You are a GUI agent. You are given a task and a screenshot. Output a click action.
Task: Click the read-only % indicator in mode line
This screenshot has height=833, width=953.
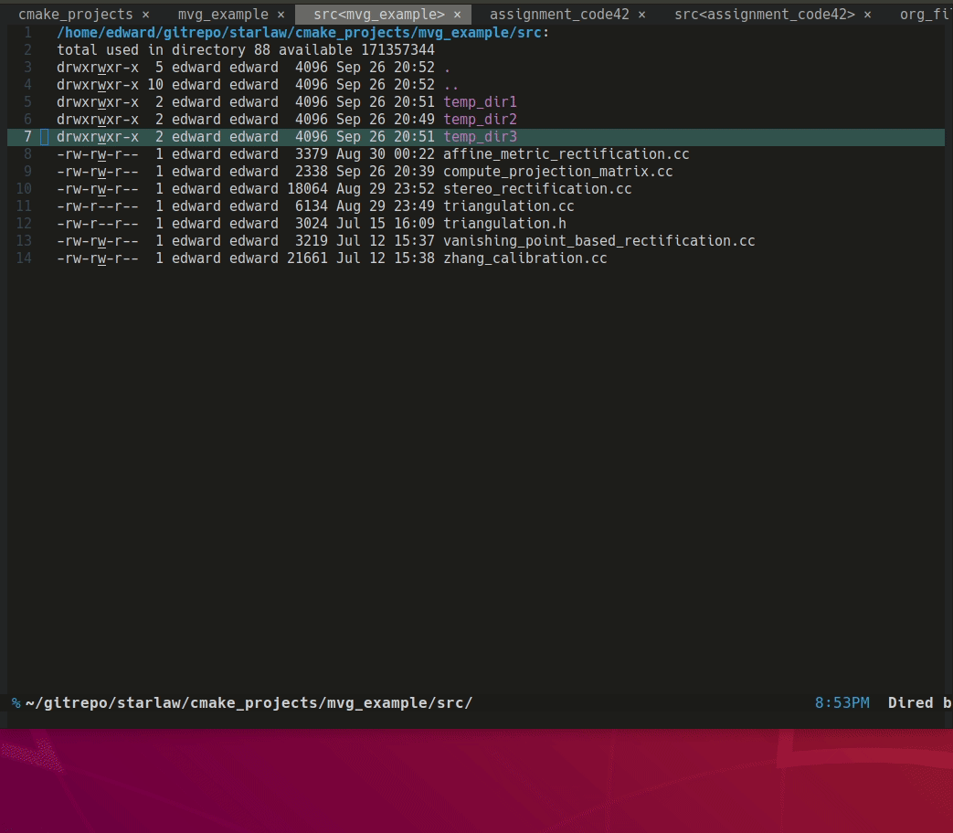coord(16,703)
